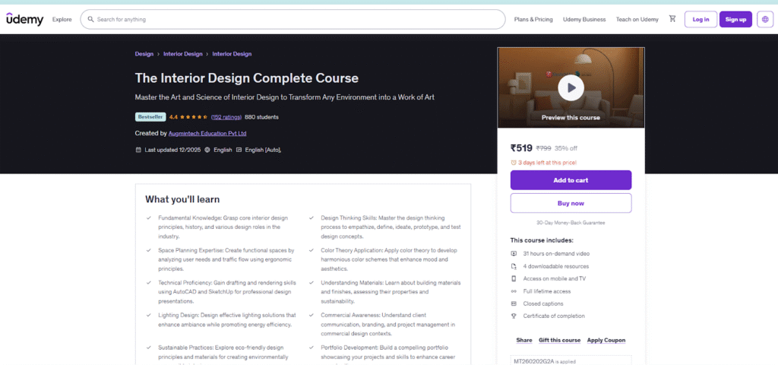Click the closed captions icon near English [Auto]

point(239,150)
